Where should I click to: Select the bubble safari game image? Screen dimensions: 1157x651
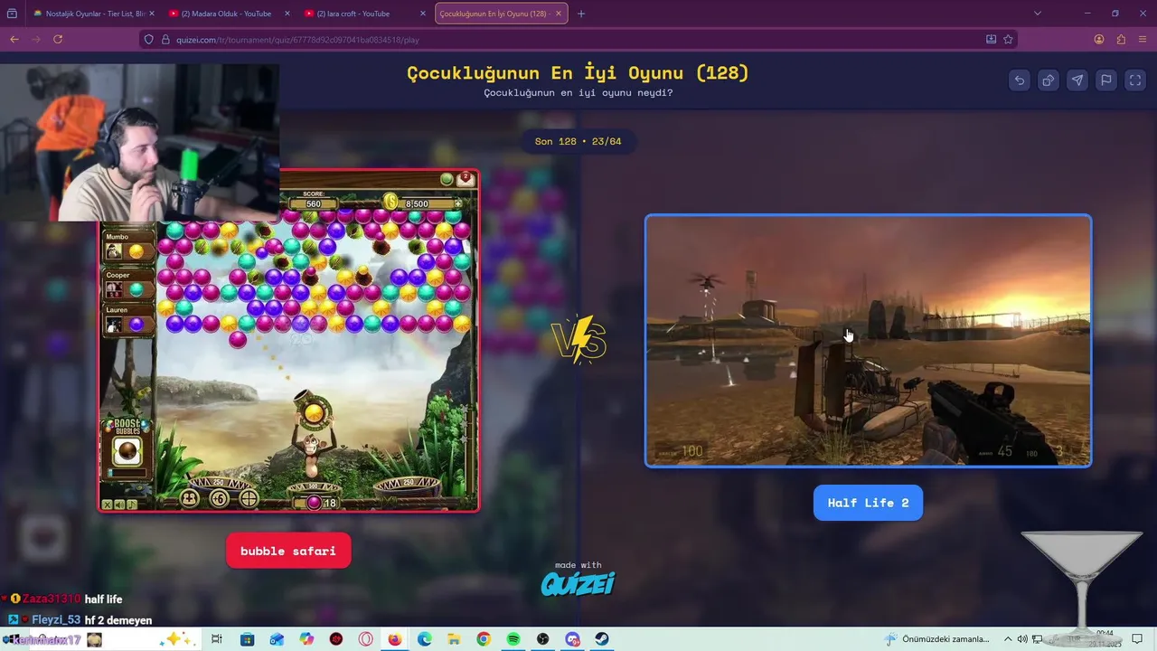click(288, 340)
